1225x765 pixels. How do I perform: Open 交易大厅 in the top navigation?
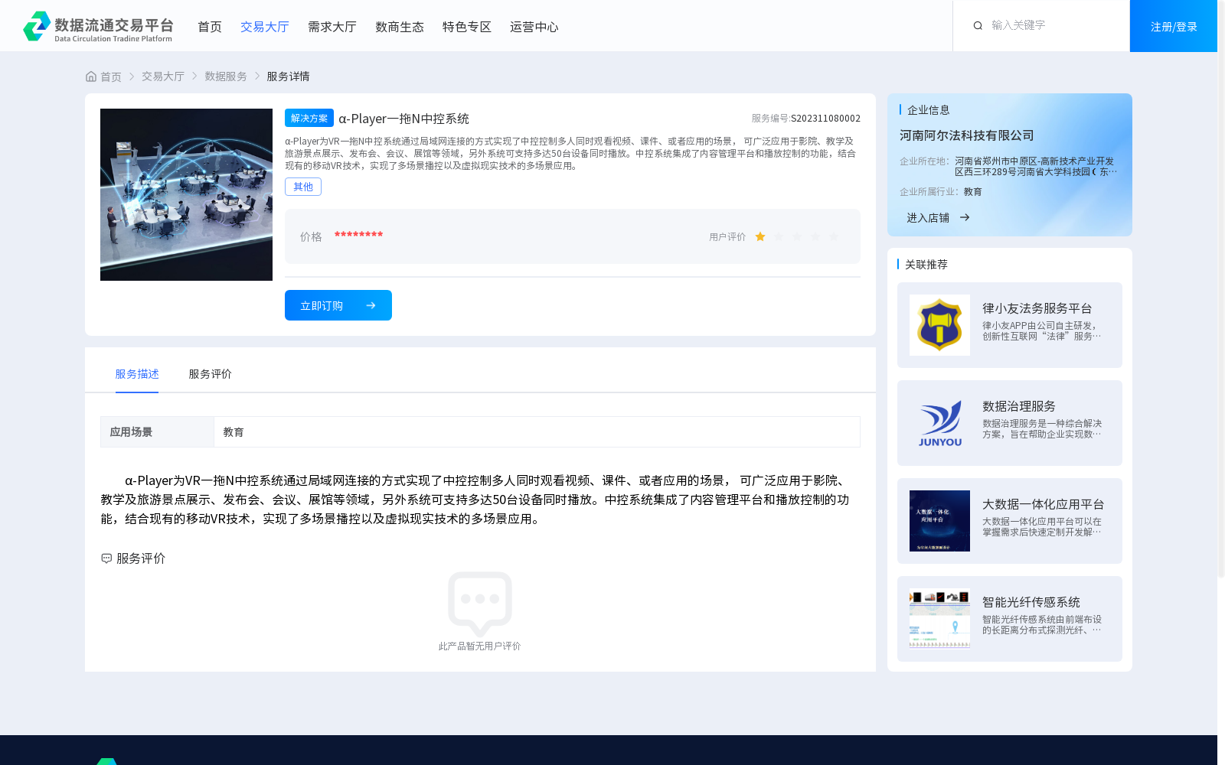tap(265, 27)
